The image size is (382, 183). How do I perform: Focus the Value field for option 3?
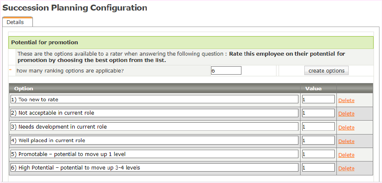click(x=318, y=127)
